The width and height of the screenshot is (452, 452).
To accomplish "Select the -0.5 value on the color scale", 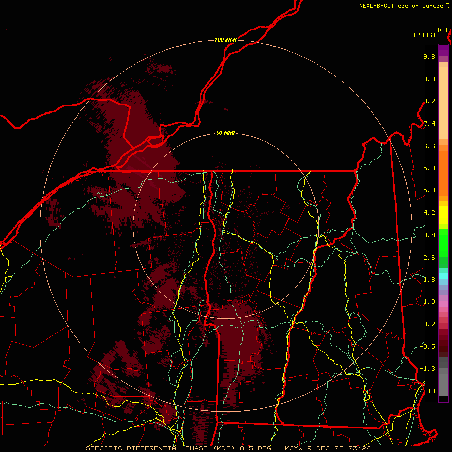I will point(427,347).
